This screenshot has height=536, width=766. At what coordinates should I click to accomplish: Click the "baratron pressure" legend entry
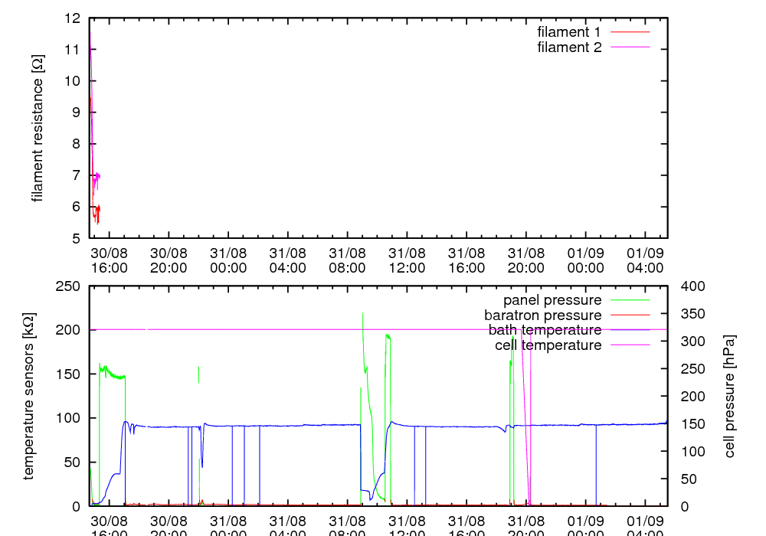point(542,315)
